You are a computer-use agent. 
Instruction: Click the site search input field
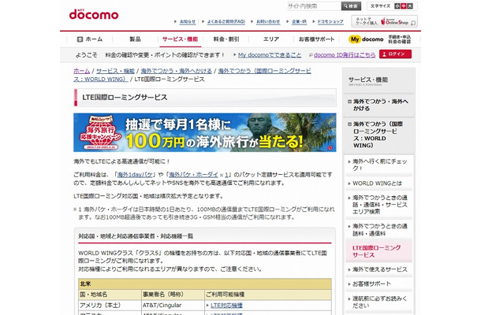coord(314,6)
